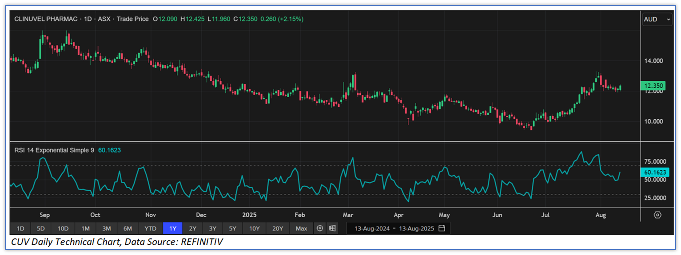The width and height of the screenshot is (681, 255).
Task: Switch to the 6M range
Action: (x=127, y=228)
